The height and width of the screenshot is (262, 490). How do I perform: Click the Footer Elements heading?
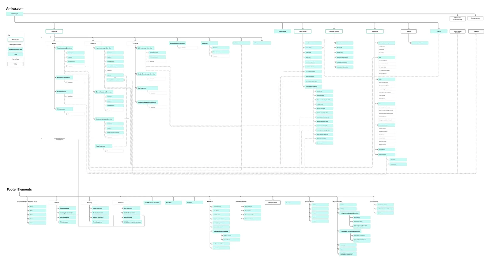pyautogui.click(x=19, y=190)
